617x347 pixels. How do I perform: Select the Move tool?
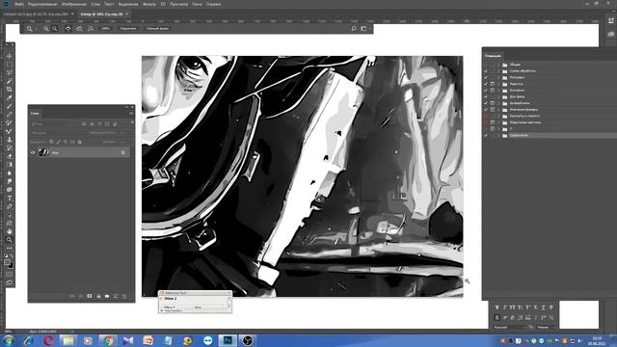(x=10, y=56)
